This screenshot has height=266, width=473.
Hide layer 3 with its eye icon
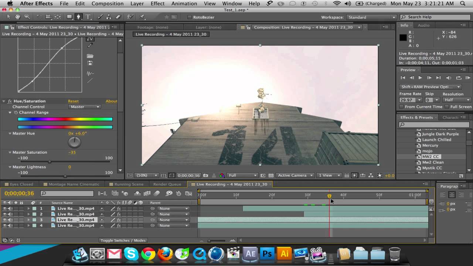[x=5, y=220]
